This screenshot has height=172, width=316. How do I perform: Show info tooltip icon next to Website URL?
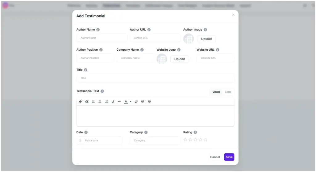pyautogui.click(x=218, y=50)
